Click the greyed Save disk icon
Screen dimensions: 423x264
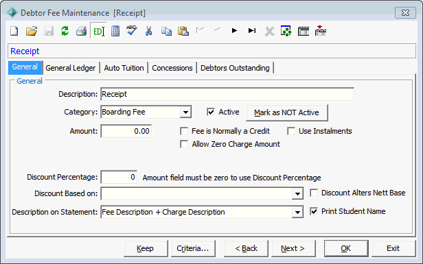pos(49,31)
